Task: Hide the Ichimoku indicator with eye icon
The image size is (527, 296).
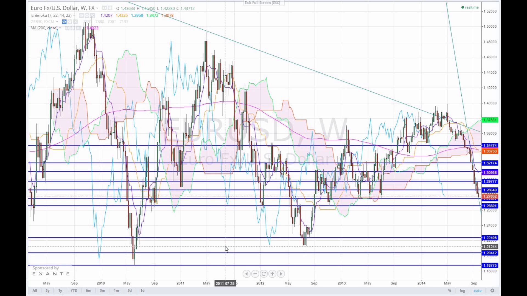Action: 81,16
